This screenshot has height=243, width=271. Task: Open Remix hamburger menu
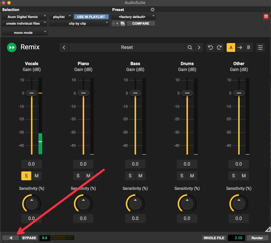point(260,47)
